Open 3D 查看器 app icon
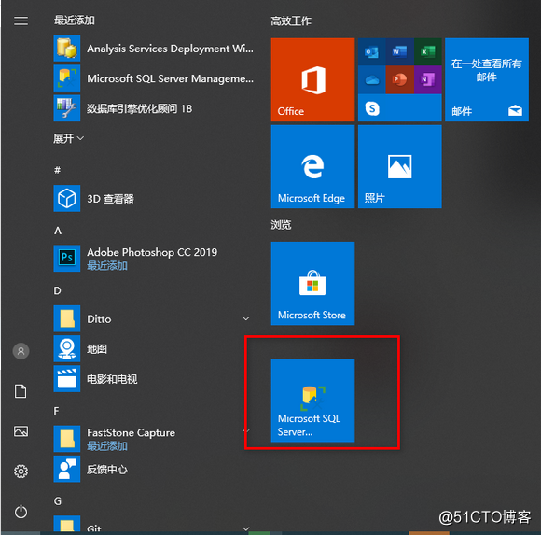This screenshot has width=541, height=535. (67, 198)
